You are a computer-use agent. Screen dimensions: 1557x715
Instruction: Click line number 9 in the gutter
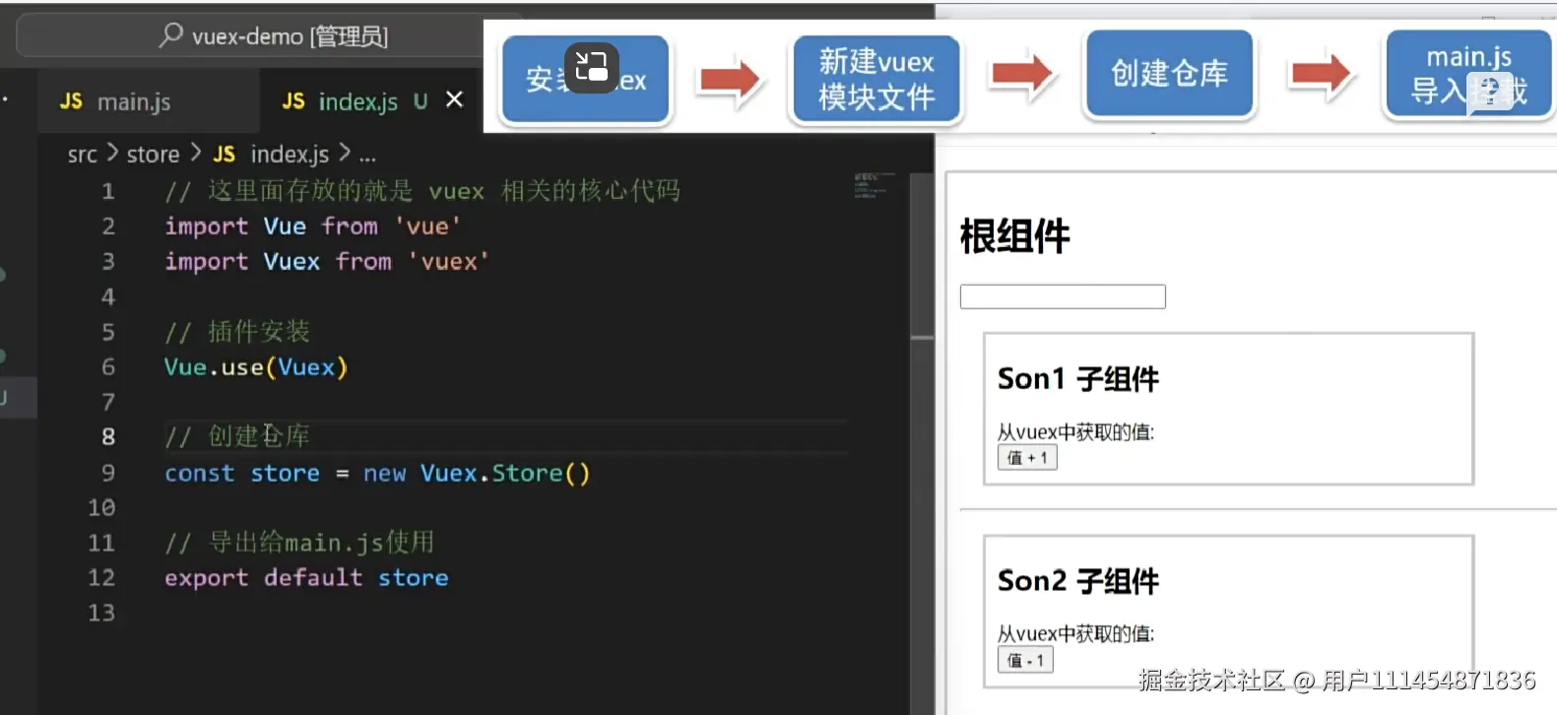tap(108, 473)
